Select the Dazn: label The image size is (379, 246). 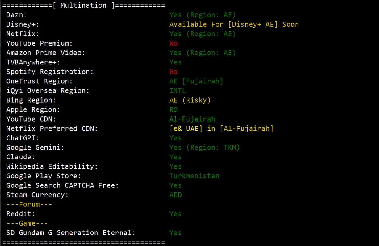click(17, 15)
